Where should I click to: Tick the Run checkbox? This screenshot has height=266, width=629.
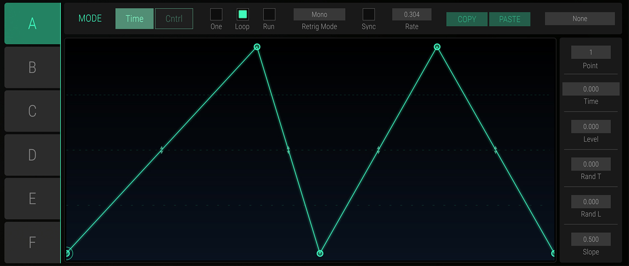269,14
